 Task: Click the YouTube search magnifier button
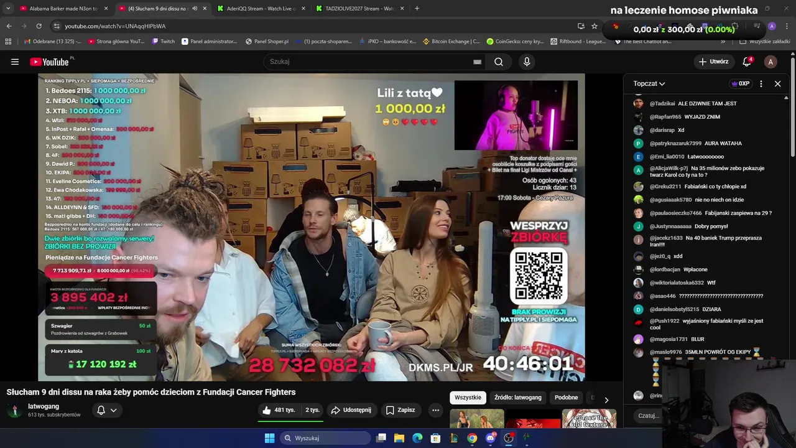point(499,62)
